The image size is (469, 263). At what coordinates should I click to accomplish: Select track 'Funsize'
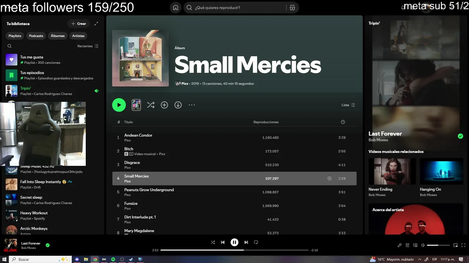[234, 206]
